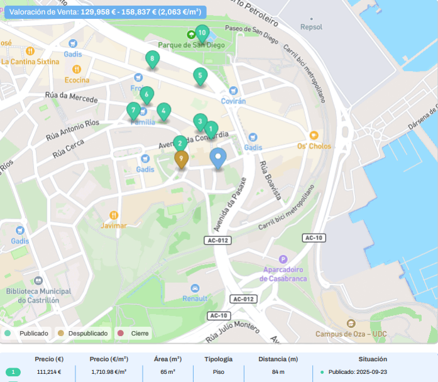The image size is (438, 382).
Task: Click the Tipología column header
Action: coord(218,359)
